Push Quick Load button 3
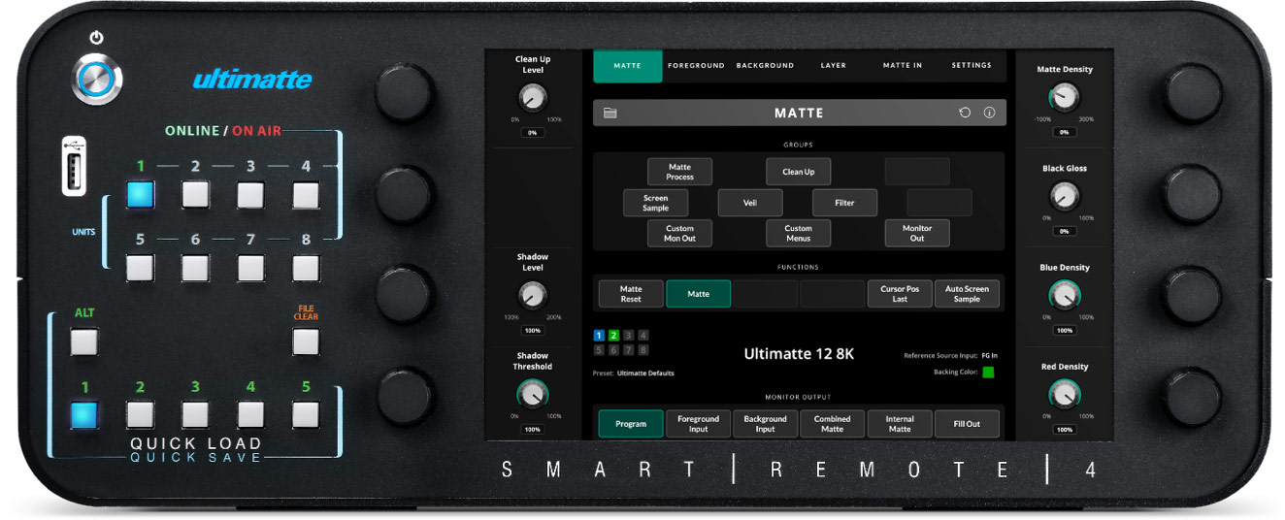 (195, 415)
